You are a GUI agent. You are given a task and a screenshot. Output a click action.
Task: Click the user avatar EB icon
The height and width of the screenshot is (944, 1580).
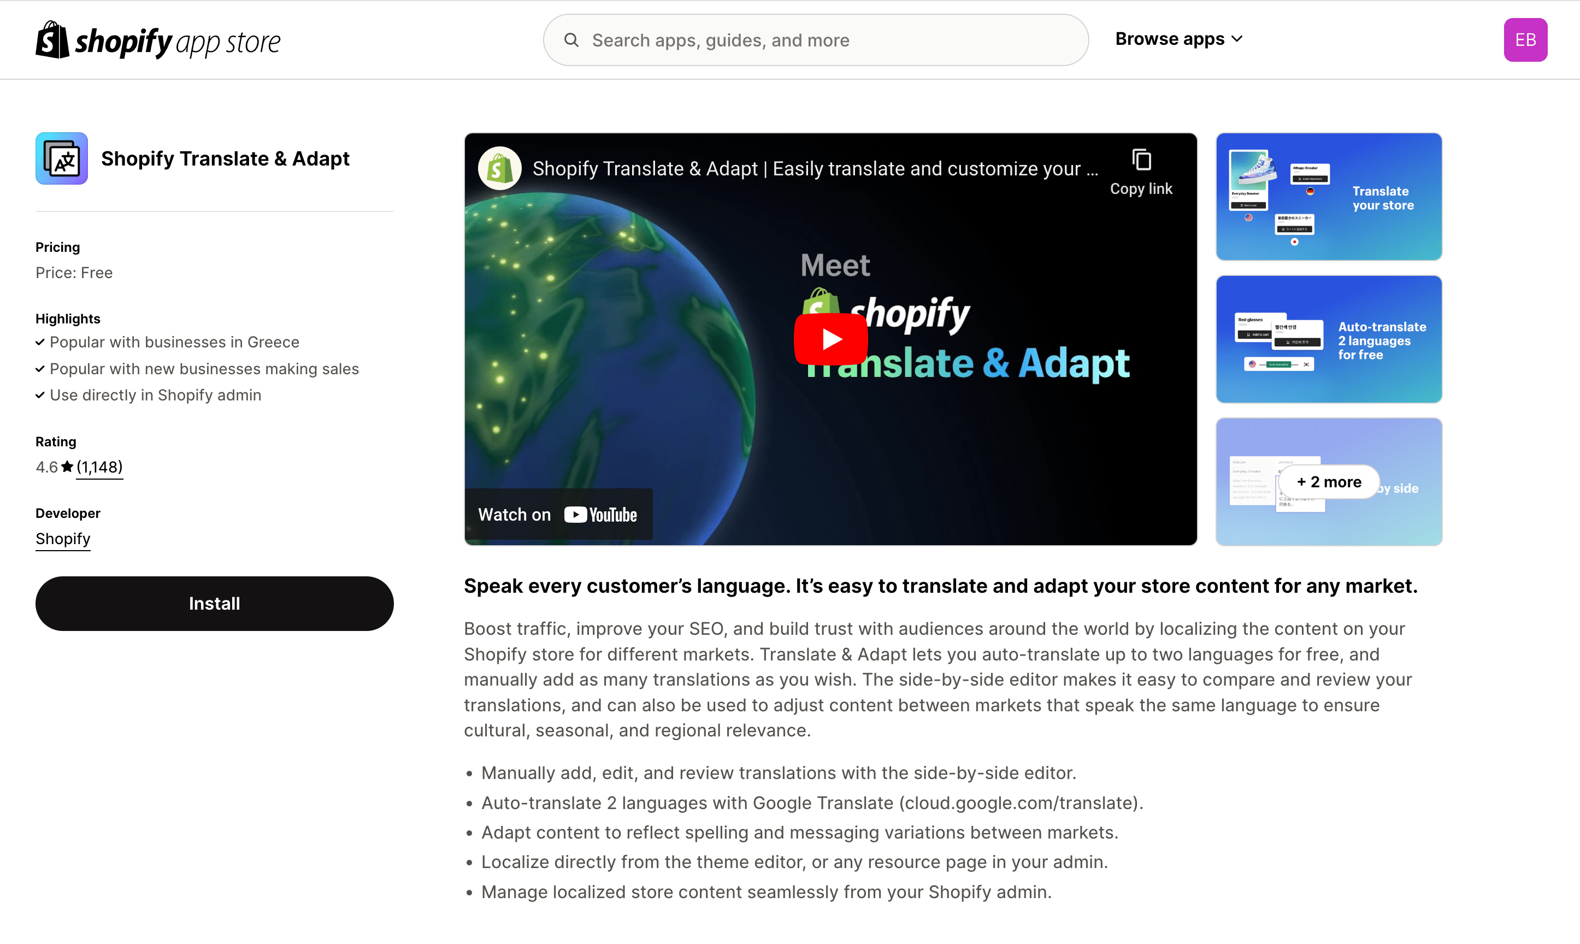tap(1524, 39)
